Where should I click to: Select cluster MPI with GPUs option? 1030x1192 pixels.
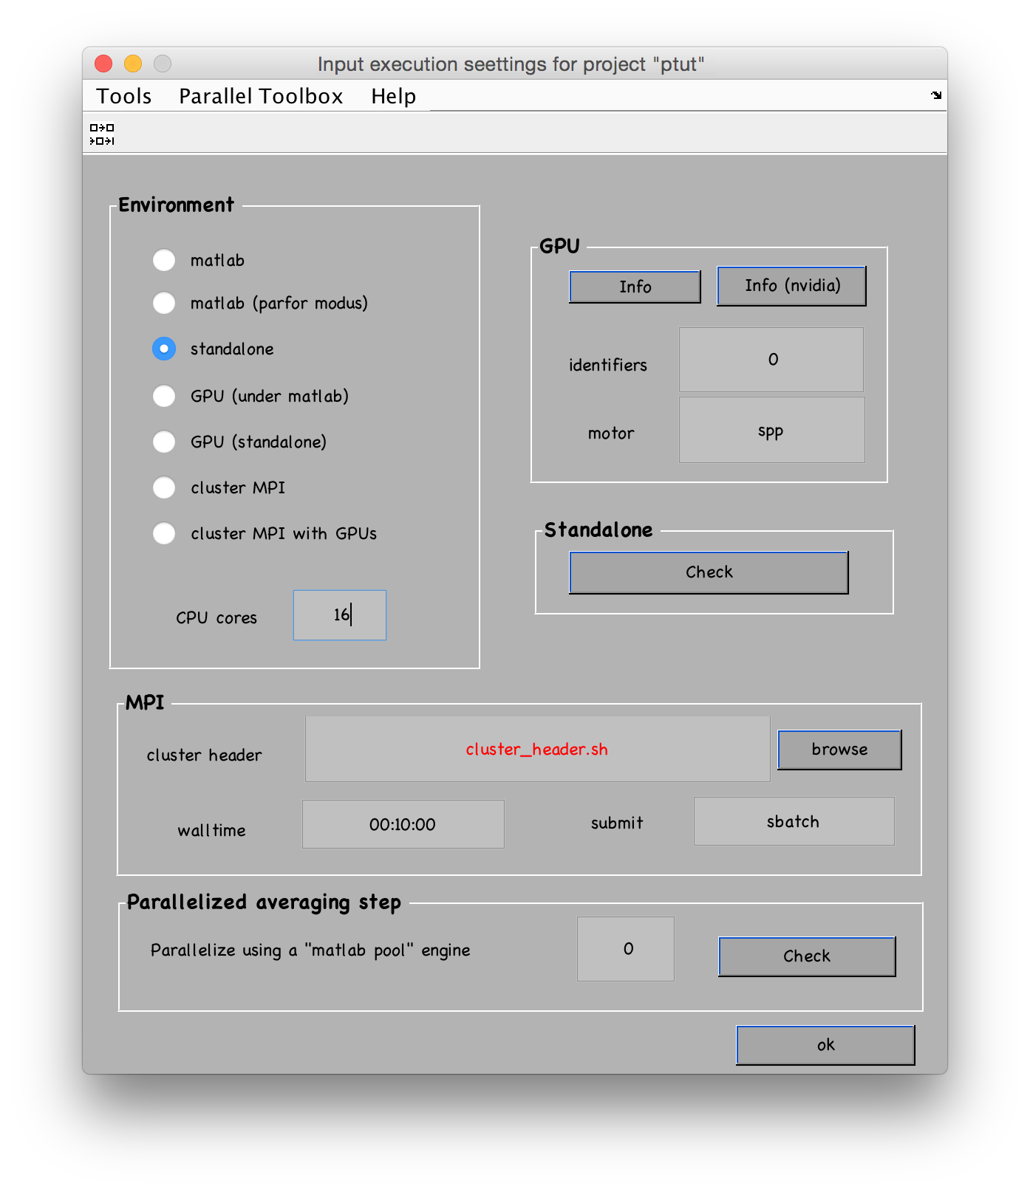pyautogui.click(x=164, y=533)
